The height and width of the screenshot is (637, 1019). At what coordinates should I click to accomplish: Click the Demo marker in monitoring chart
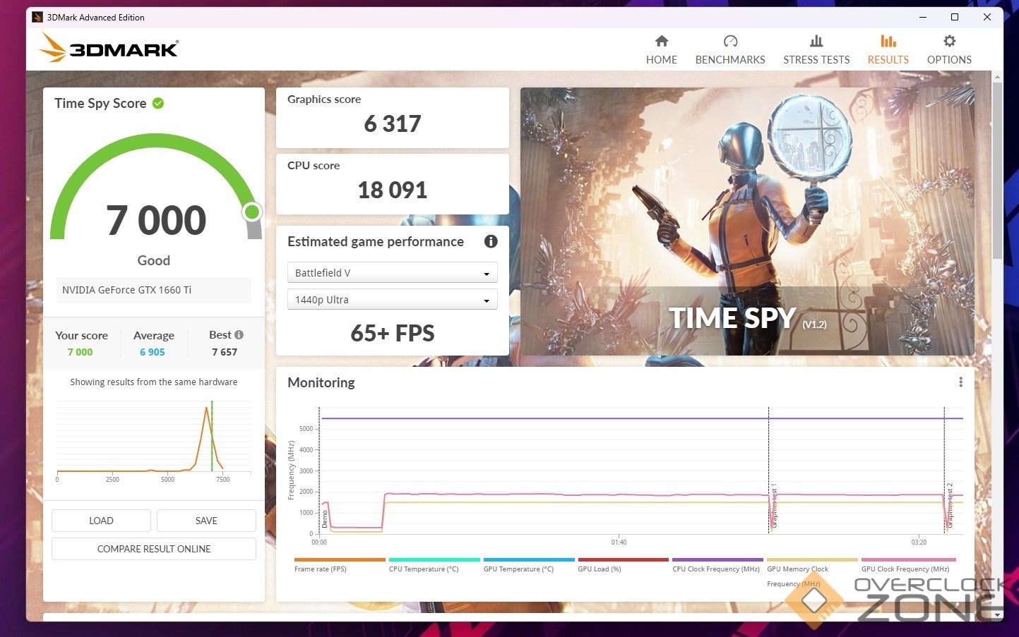(x=323, y=519)
